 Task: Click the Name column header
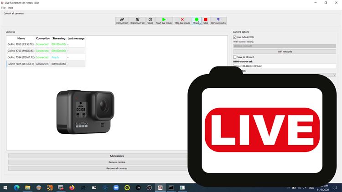point(21,38)
